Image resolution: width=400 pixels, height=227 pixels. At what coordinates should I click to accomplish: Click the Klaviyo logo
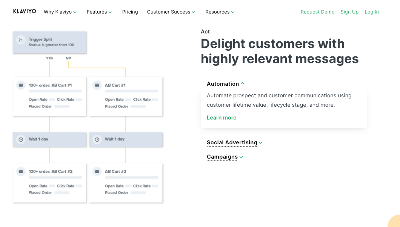(25, 11)
